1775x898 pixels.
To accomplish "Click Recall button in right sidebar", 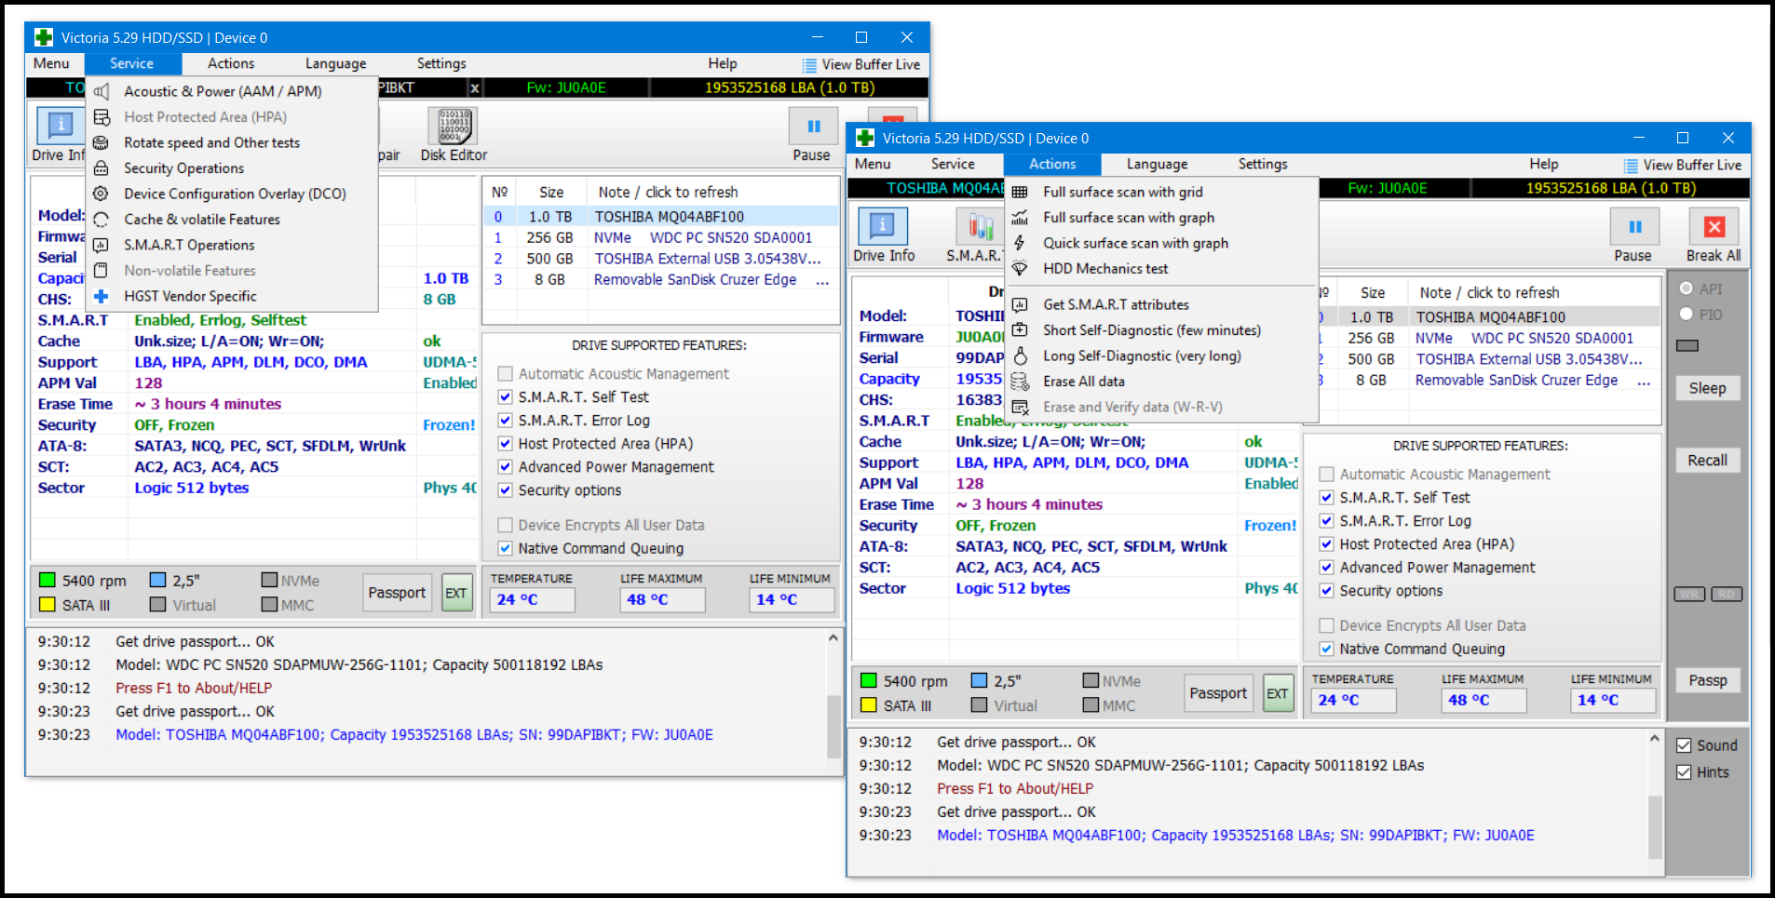I will [x=1707, y=461].
